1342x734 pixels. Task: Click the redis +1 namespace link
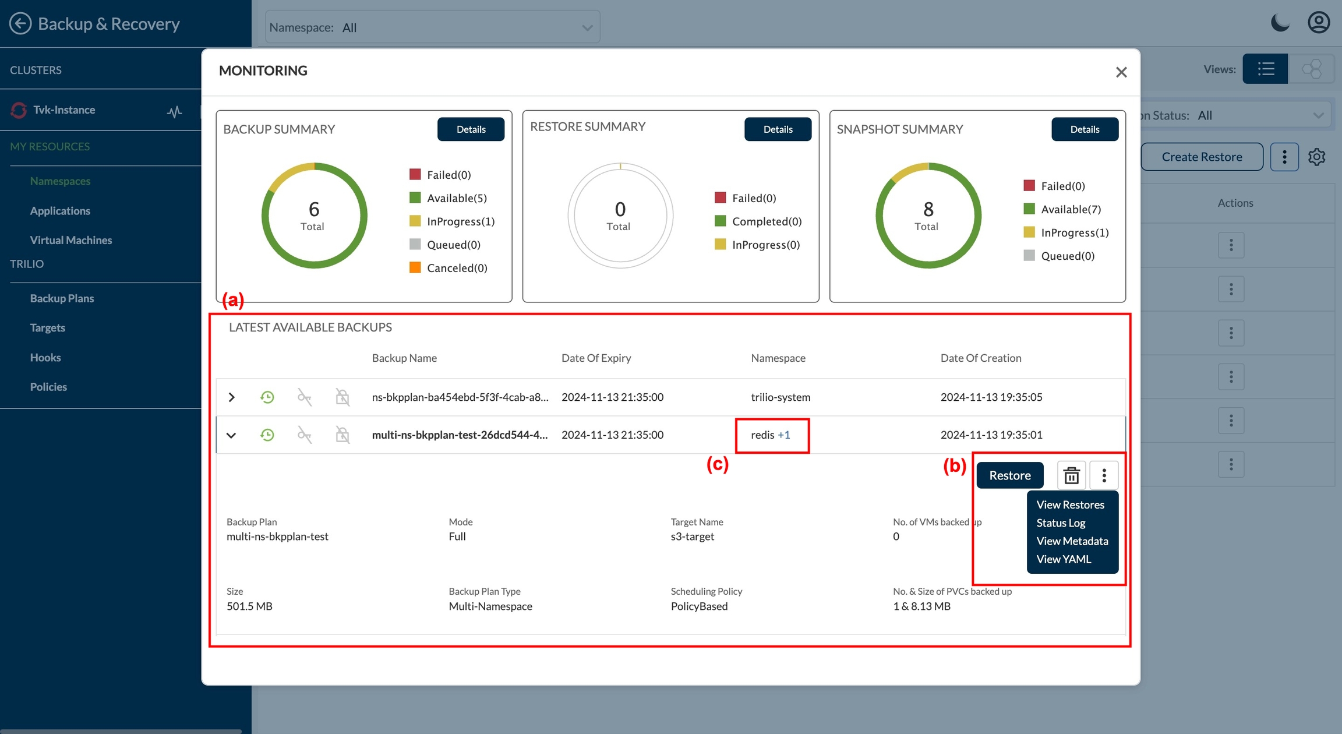pos(783,435)
